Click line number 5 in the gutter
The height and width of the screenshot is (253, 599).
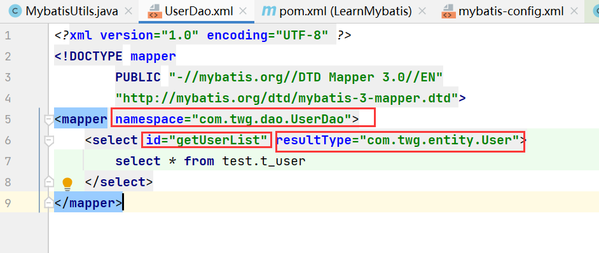[8, 120]
